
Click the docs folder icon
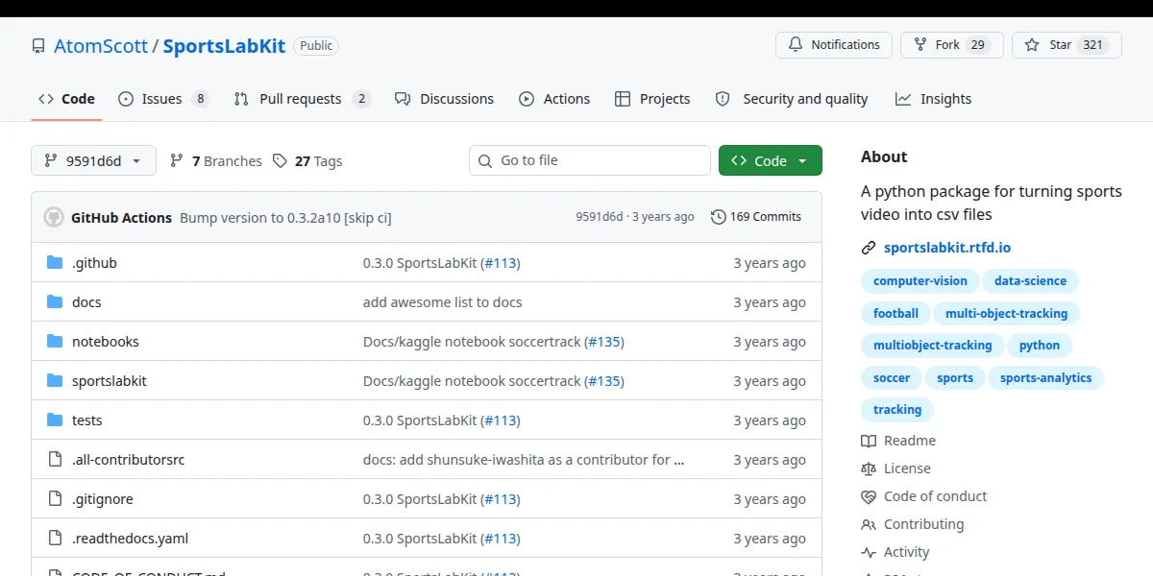(55, 302)
